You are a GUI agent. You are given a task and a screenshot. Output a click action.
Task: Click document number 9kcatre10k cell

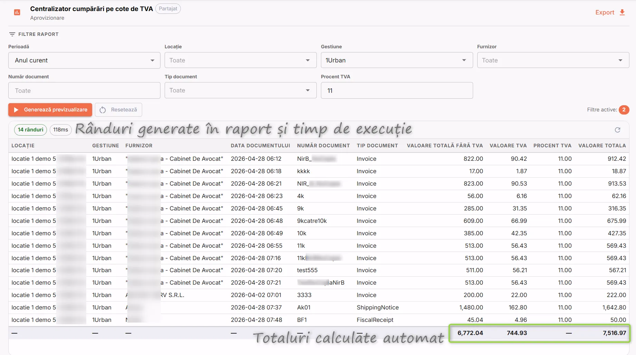pyautogui.click(x=312, y=221)
